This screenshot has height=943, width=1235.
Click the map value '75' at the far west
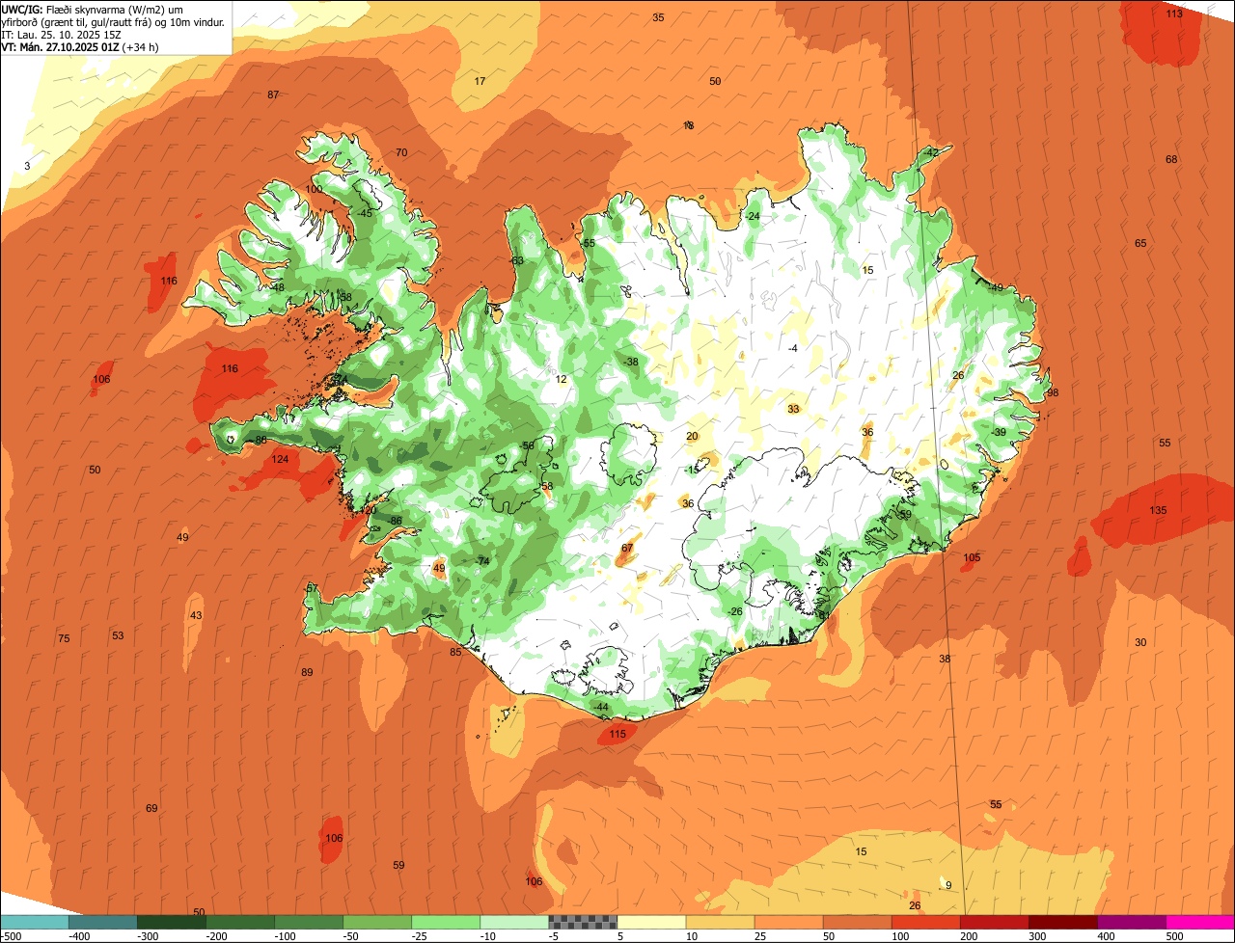64,638
